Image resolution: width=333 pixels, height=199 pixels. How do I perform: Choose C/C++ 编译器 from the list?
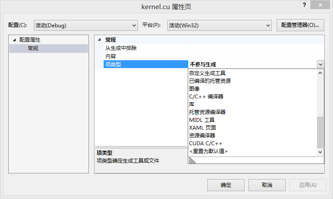tap(253, 97)
